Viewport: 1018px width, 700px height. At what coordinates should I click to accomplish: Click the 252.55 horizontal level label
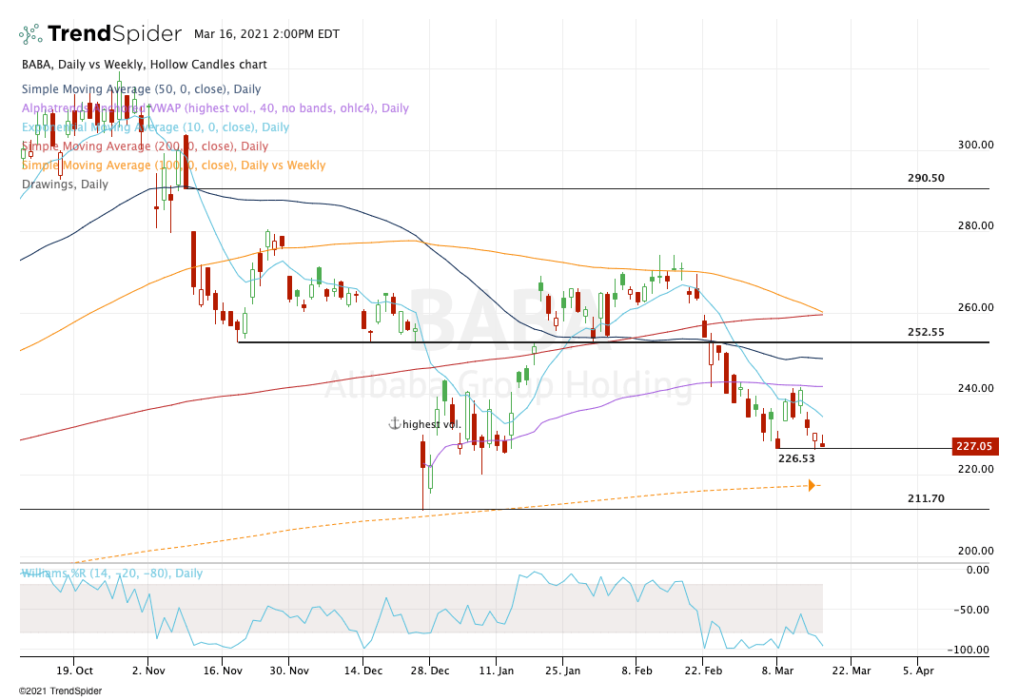click(x=926, y=332)
